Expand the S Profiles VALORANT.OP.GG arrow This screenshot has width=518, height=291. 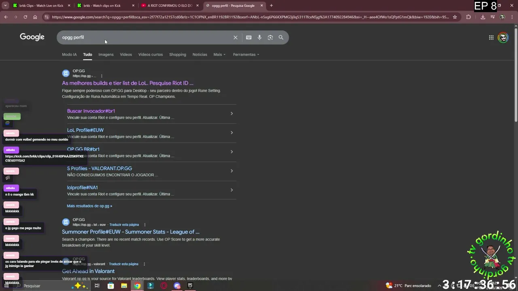[231, 171]
